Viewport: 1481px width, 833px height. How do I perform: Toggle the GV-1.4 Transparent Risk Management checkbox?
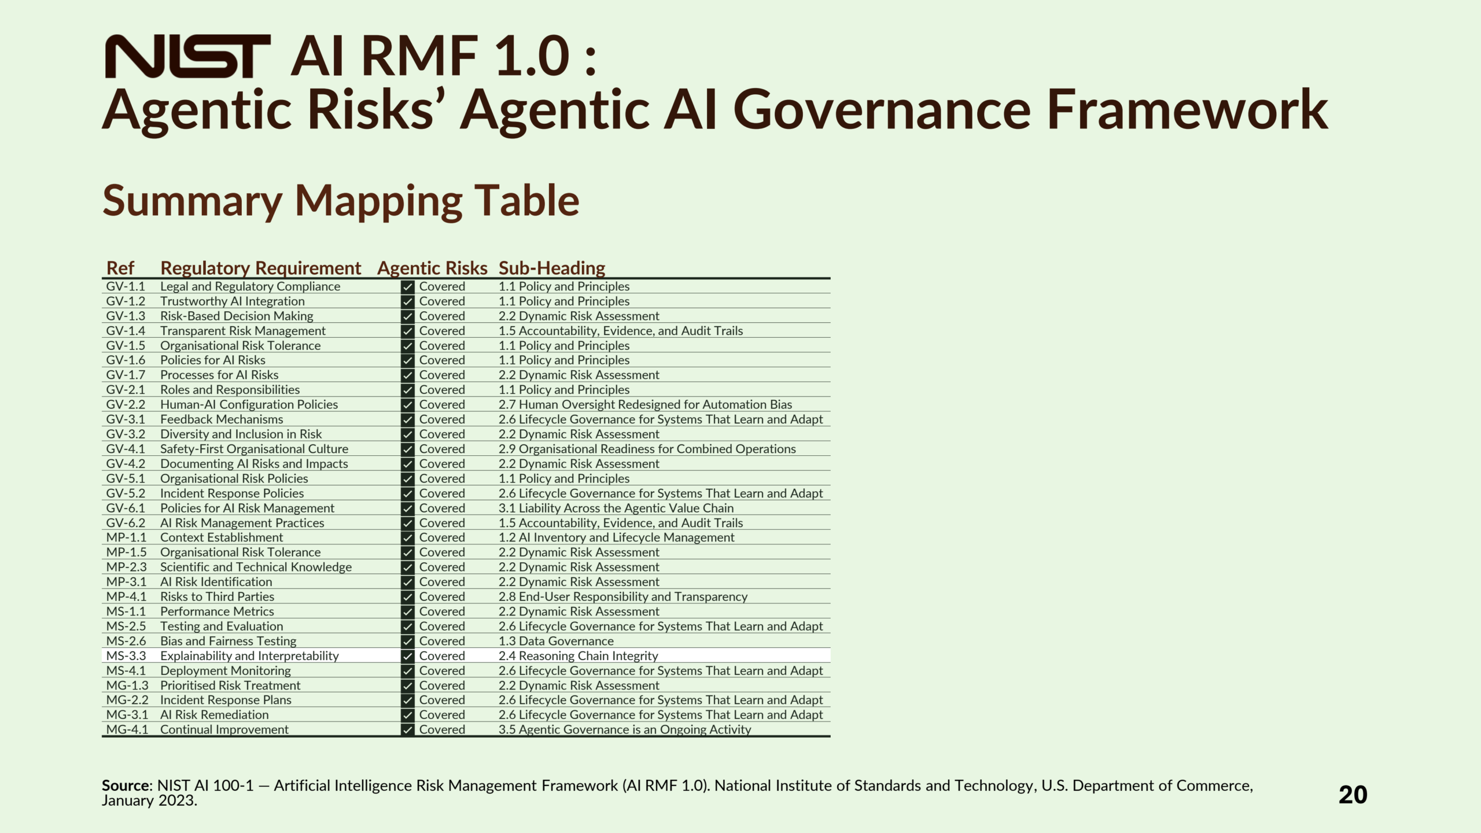tap(408, 331)
